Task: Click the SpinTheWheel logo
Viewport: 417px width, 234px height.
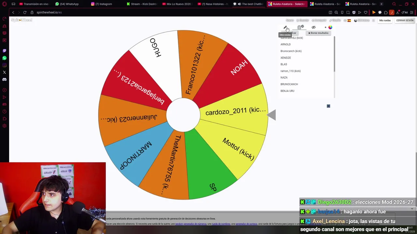Action: point(22,20)
